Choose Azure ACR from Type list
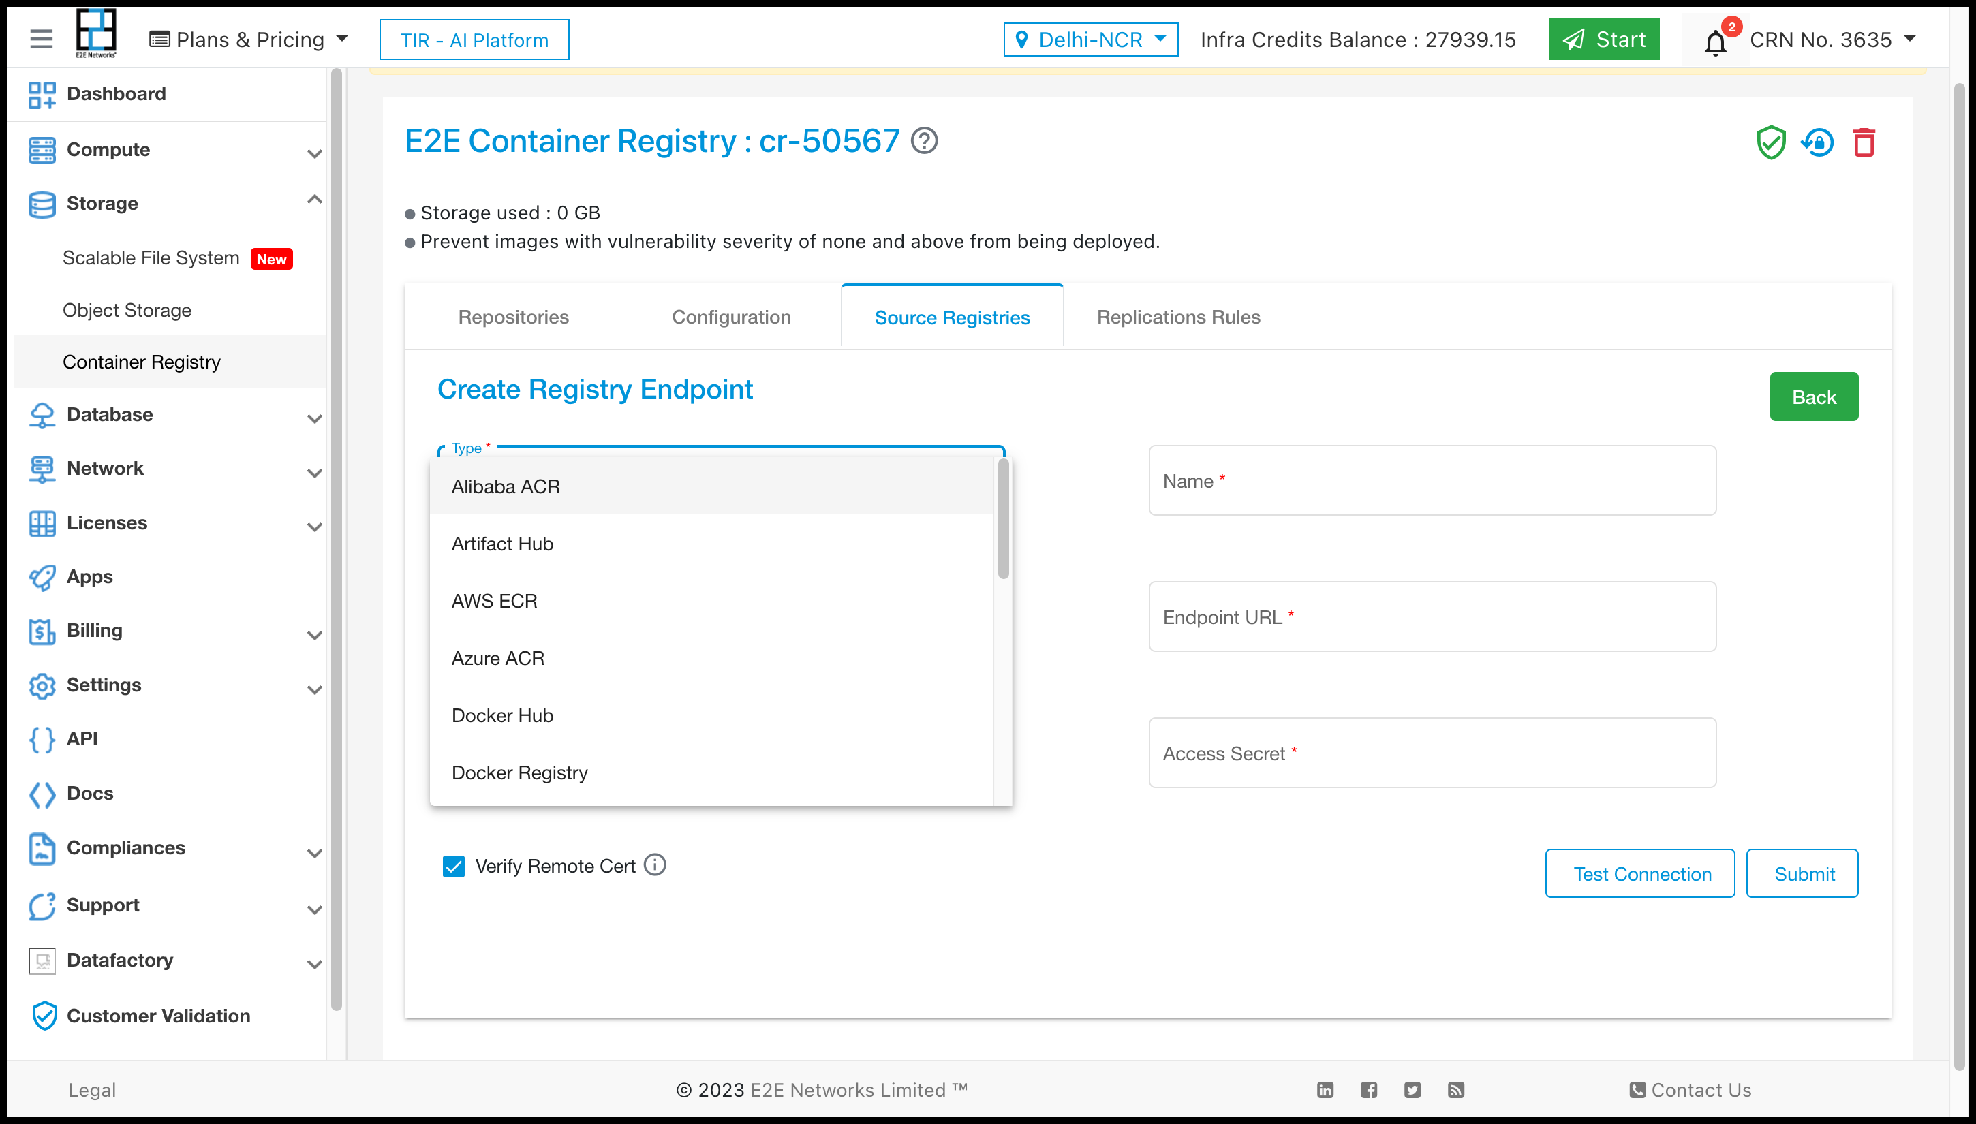1976x1124 pixels. point(711,658)
